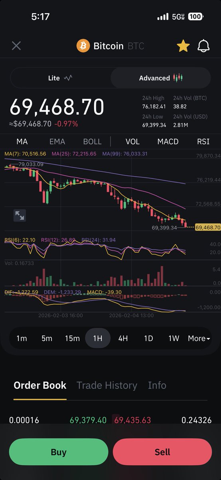The image size is (221, 480).
Task: Tap the orange Bitcoin logo icon
Action: tap(83, 46)
